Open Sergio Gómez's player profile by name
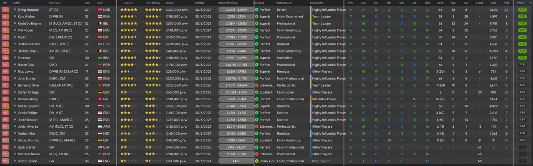 (x=28, y=140)
